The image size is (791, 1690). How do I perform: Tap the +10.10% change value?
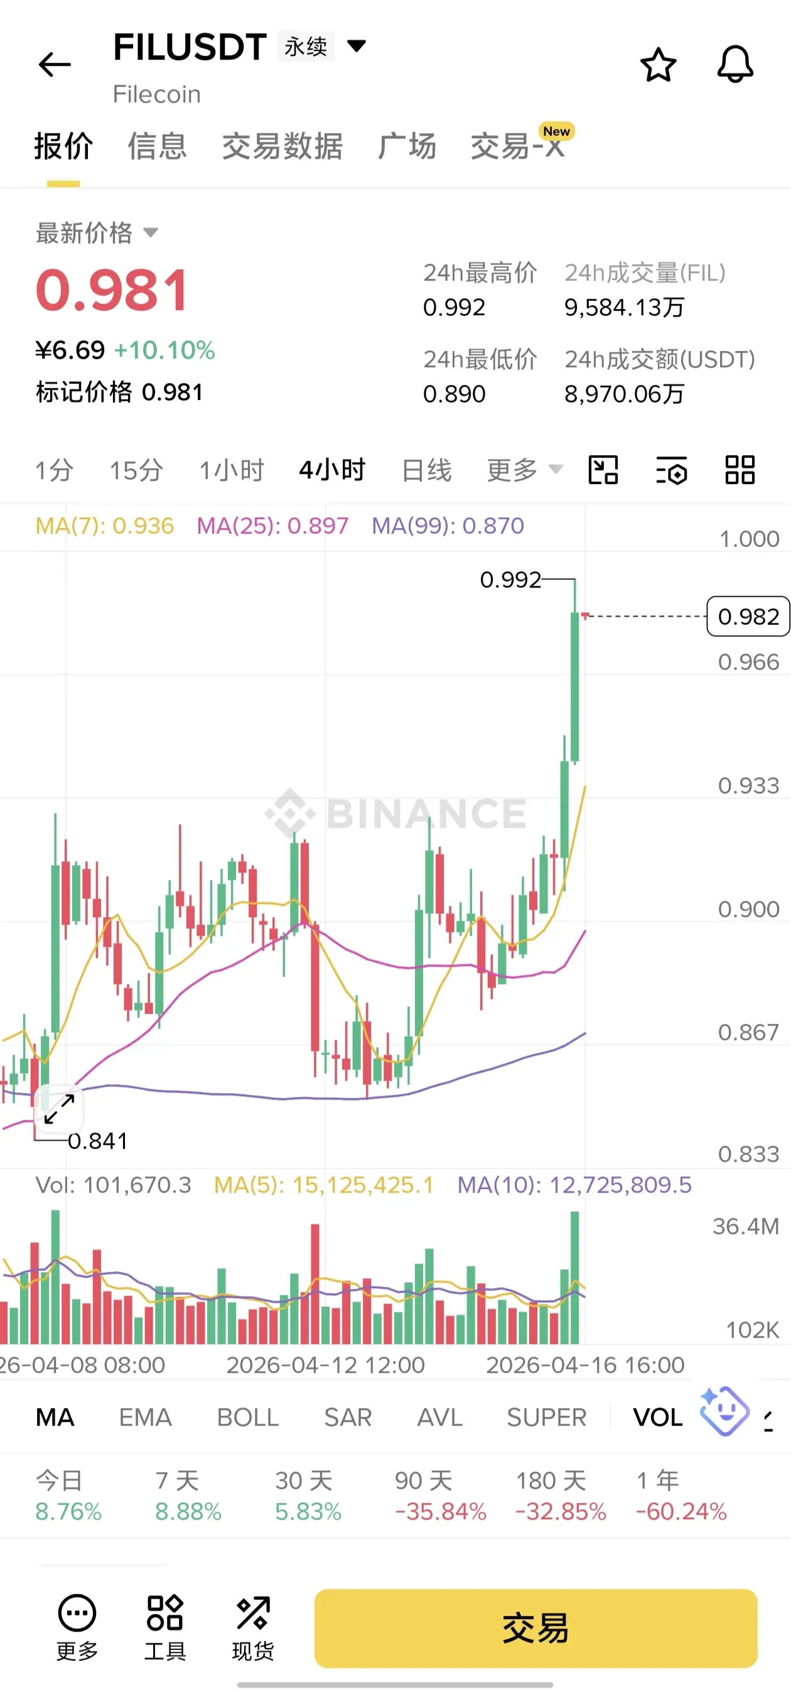(164, 350)
